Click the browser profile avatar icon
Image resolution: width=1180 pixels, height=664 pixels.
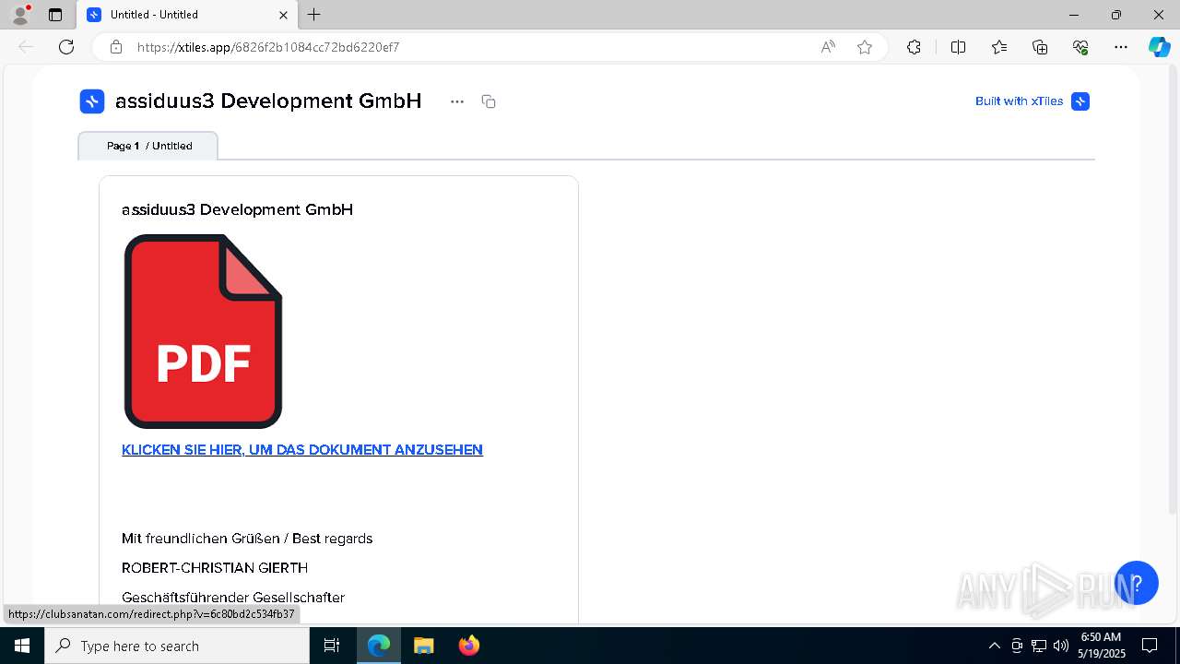click(x=20, y=15)
